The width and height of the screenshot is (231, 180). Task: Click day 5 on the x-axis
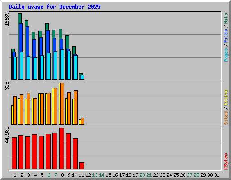click(42, 175)
